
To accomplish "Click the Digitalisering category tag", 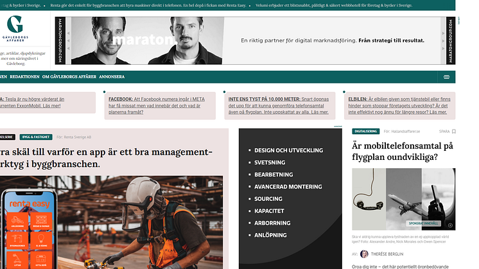I will point(366,131).
